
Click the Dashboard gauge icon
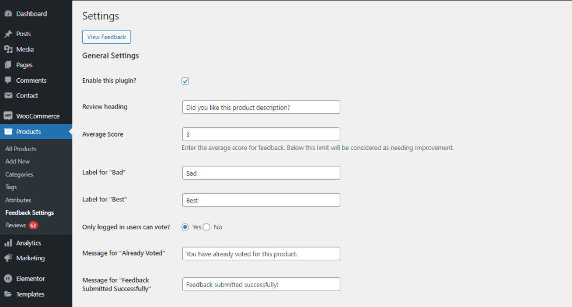pos(8,13)
